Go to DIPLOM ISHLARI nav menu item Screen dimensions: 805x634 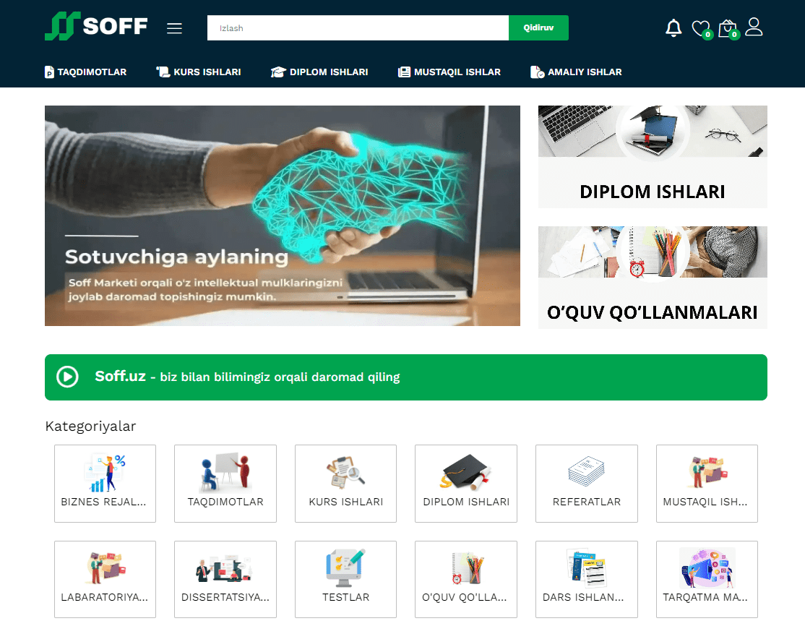(x=319, y=72)
